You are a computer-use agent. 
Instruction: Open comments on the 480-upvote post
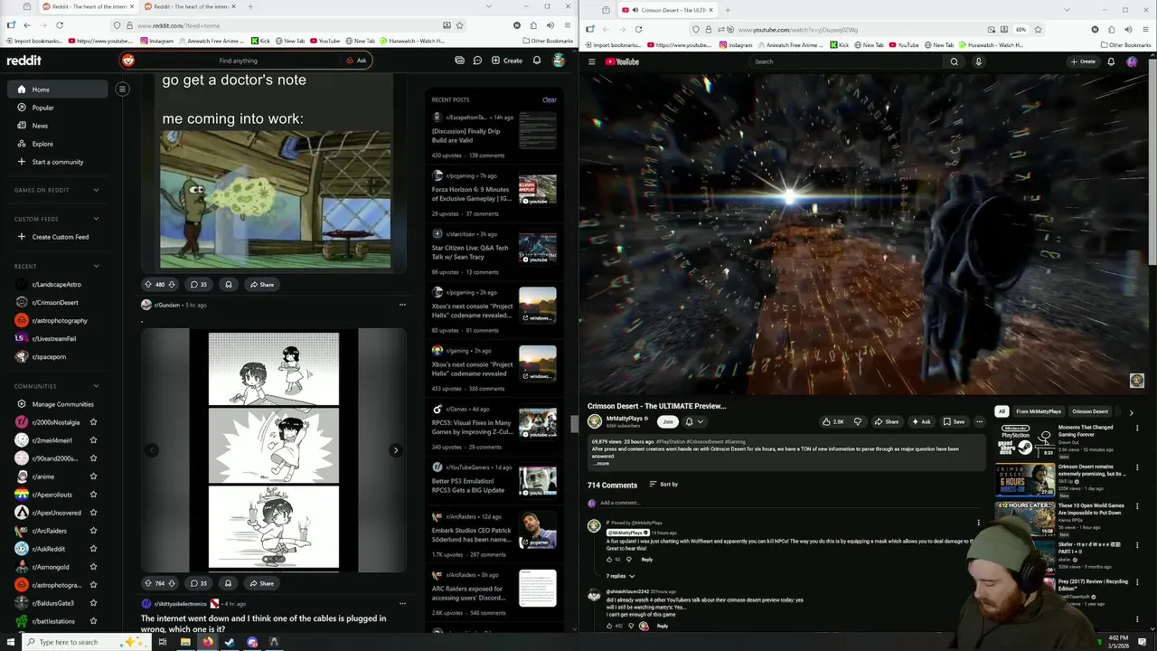[x=198, y=284]
